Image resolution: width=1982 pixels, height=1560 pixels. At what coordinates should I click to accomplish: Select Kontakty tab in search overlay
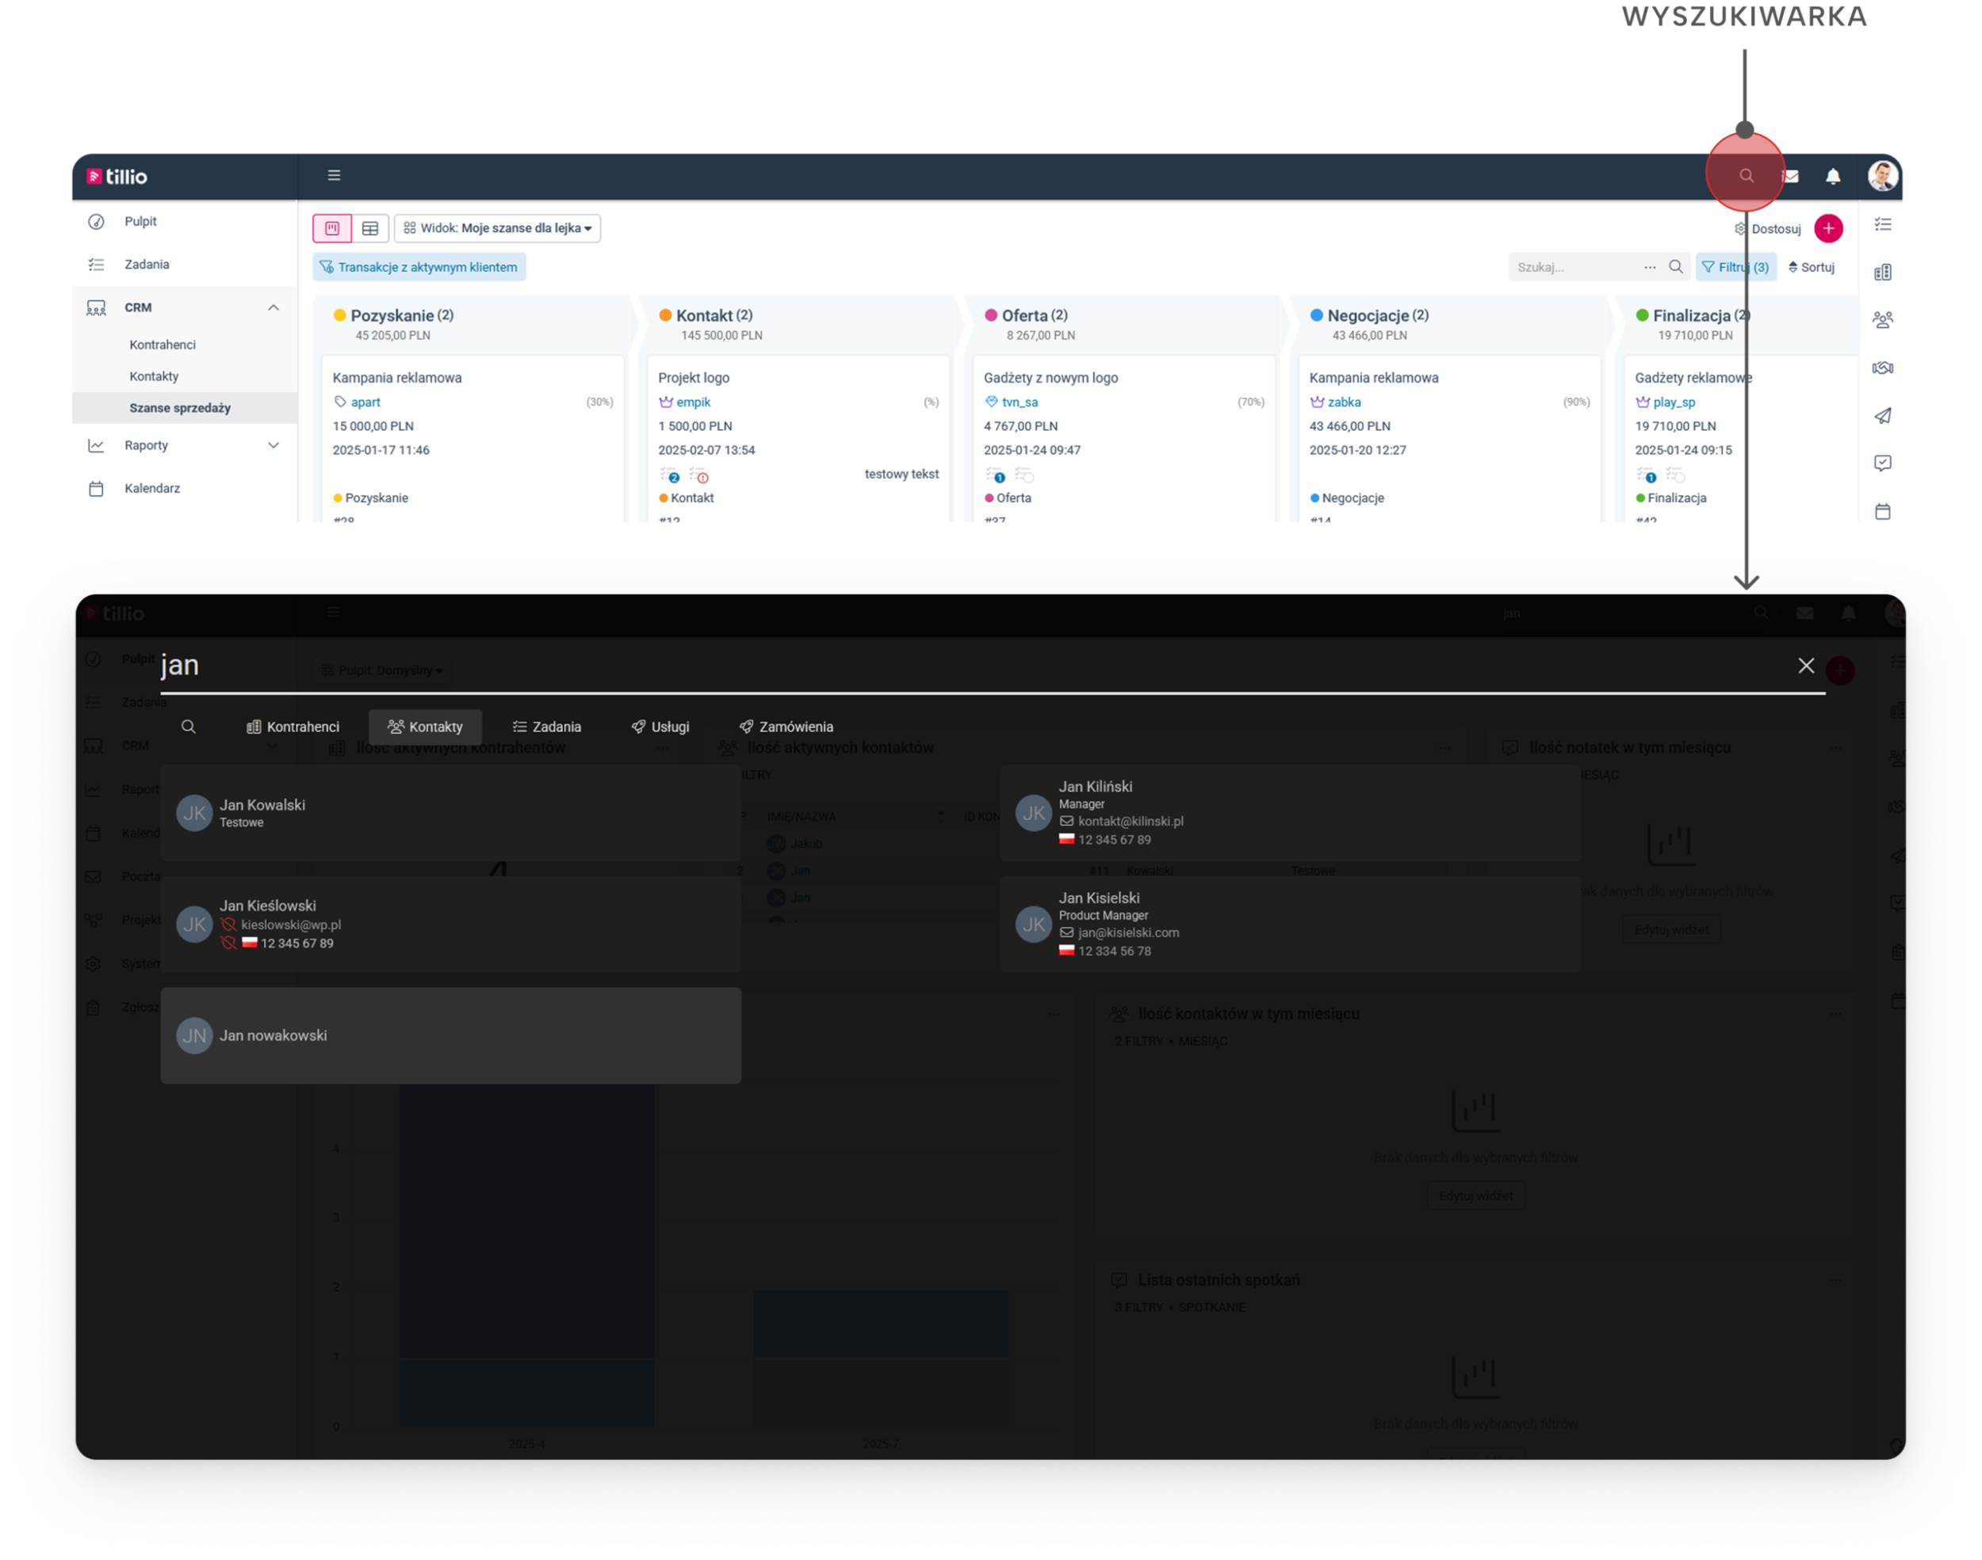(x=425, y=727)
